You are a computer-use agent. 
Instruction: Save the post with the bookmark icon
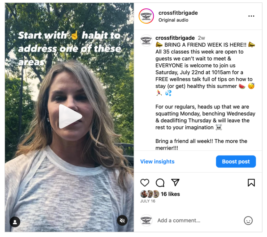coord(251,183)
